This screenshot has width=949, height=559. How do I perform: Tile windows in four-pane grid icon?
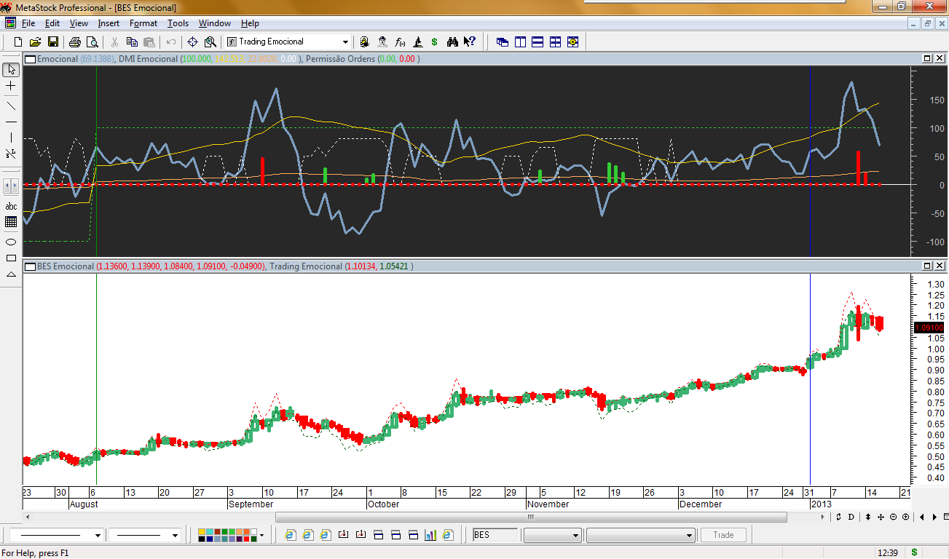(x=555, y=42)
